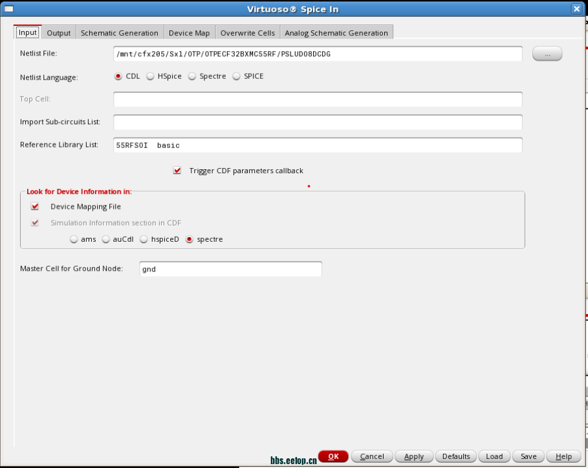Select Spectre netlist language
588x468 pixels.
point(192,76)
